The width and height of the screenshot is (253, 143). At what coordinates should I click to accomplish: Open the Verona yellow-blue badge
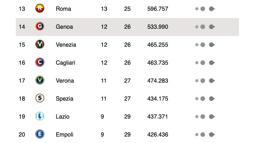(40, 80)
